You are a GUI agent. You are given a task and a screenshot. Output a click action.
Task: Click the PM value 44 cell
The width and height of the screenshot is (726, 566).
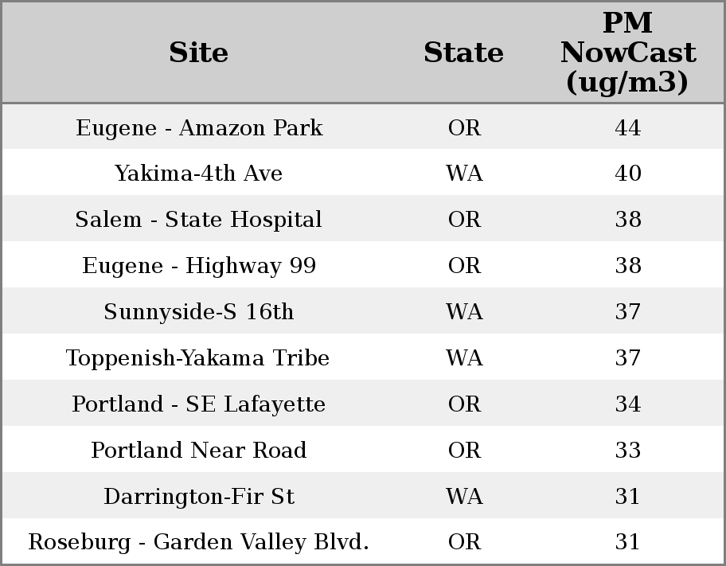coord(627,128)
